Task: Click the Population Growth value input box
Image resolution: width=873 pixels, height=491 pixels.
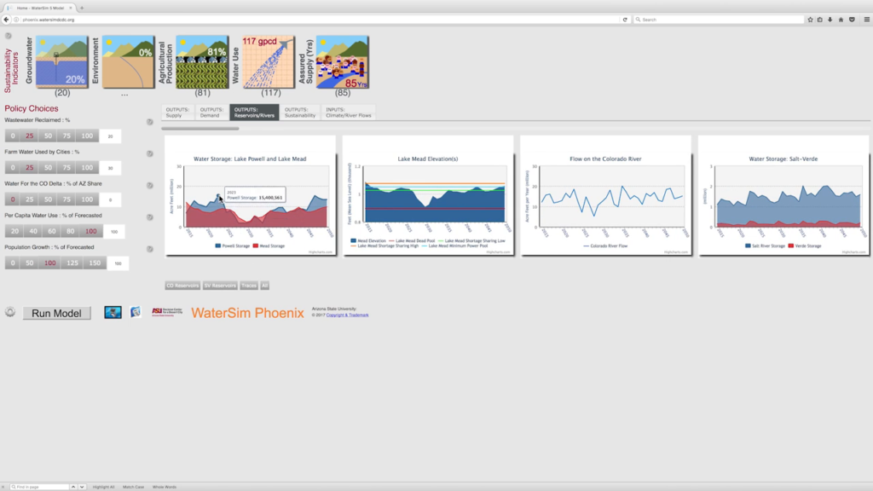Action: [x=118, y=263]
